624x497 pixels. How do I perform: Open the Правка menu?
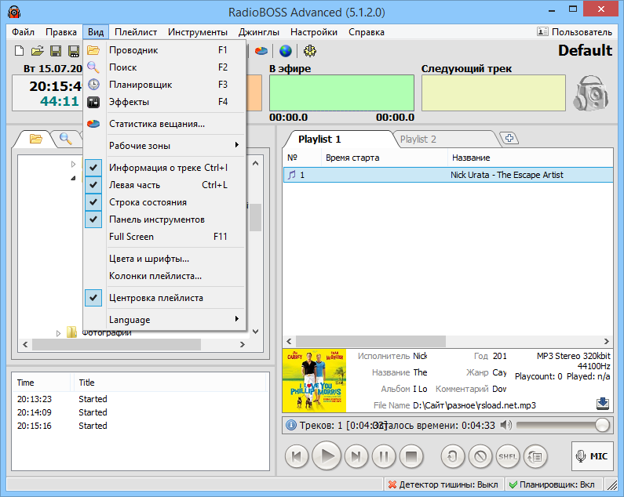[x=61, y=32]
